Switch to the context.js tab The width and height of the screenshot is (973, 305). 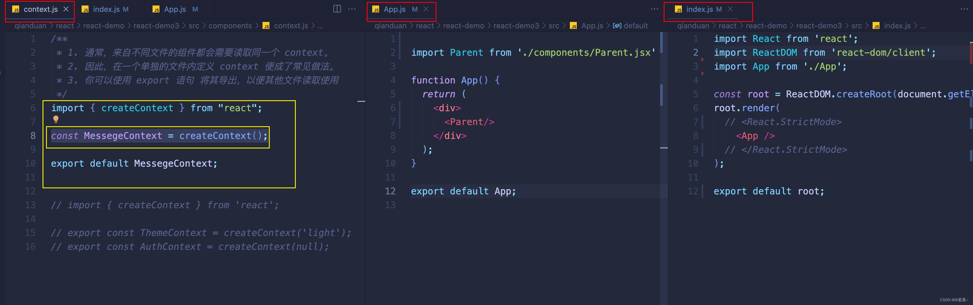(40, 10)
